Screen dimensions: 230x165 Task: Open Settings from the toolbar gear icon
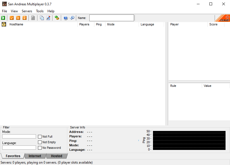(x=57, y=18)
